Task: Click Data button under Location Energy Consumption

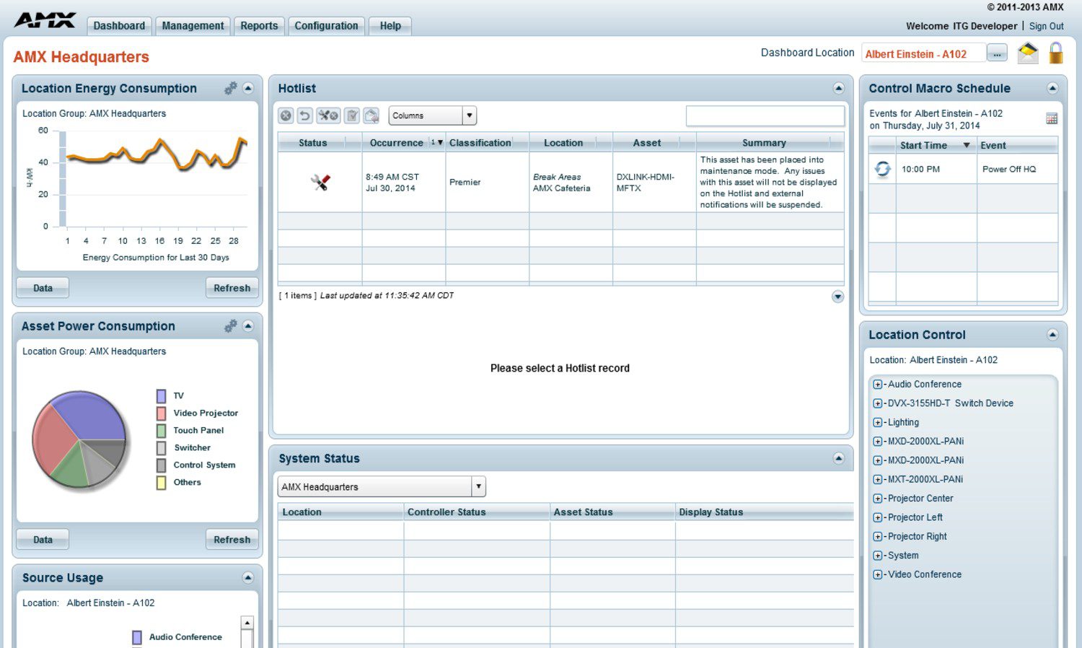Action: click(x=43, y=288)
